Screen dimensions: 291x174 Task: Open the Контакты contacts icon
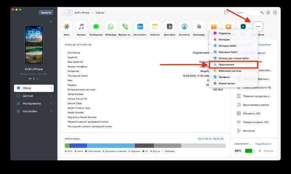point(184,27)
